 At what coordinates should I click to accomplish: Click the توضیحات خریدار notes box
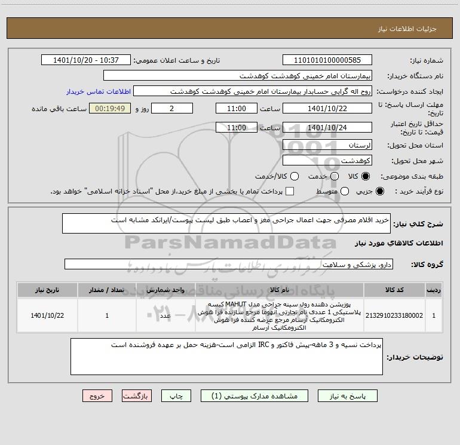click(226, 357)
